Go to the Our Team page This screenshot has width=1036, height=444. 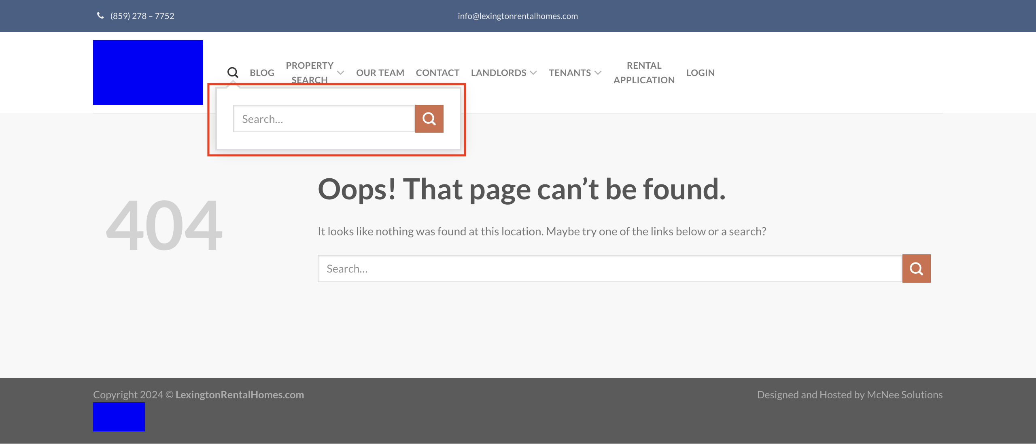[380, 73]
